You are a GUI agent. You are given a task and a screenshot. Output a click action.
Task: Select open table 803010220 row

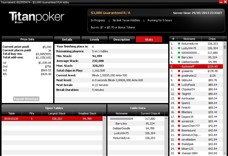click(x=52, y=119)
